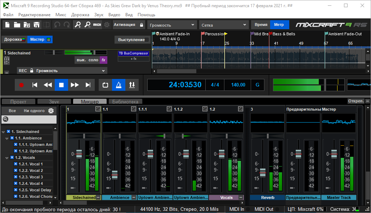Open the Громкость dropdown in the top toolbar

[171, 25]
